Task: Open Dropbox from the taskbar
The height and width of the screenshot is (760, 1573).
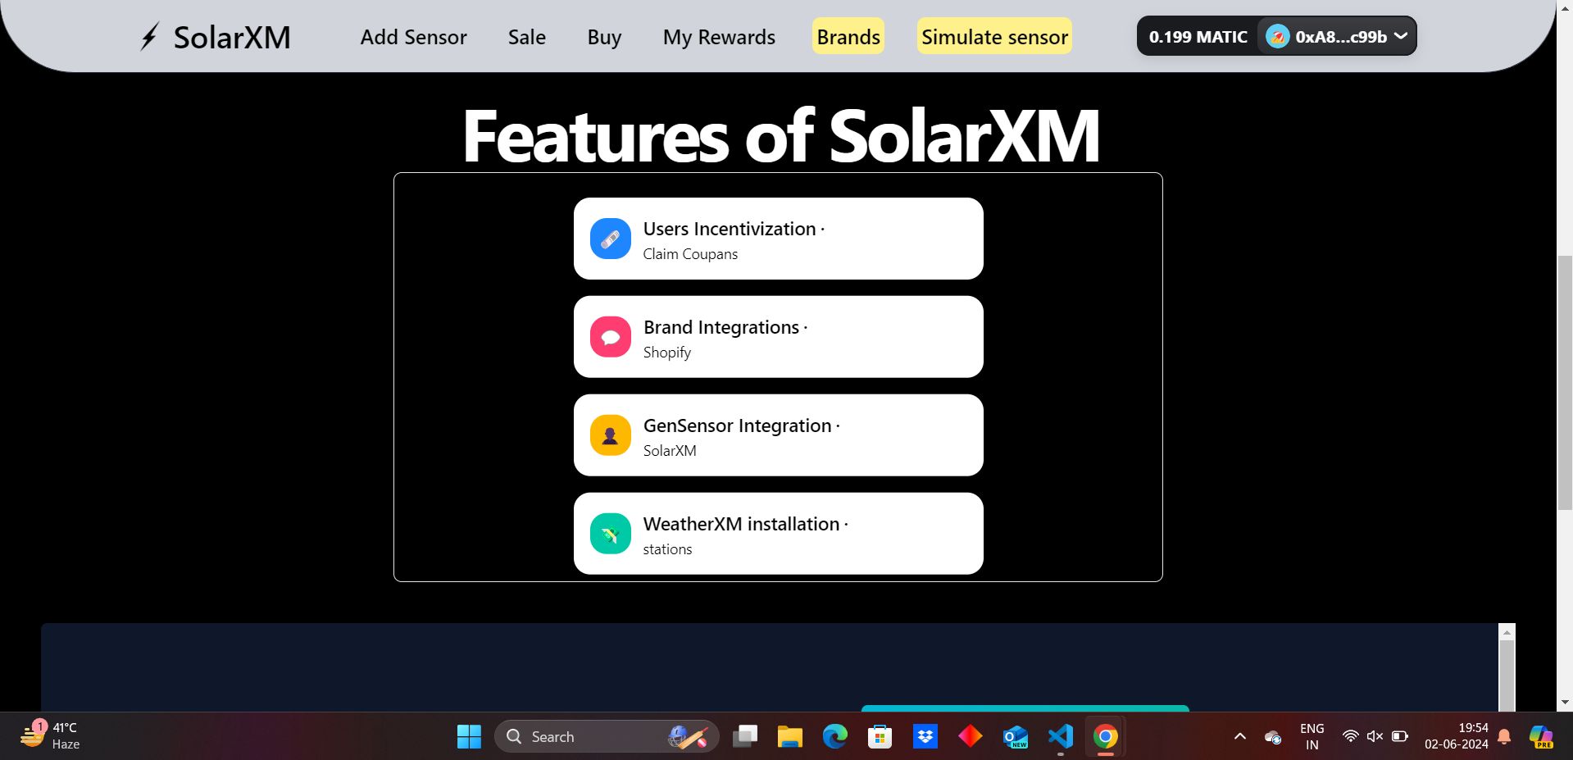Action: [x=925, y=736]
